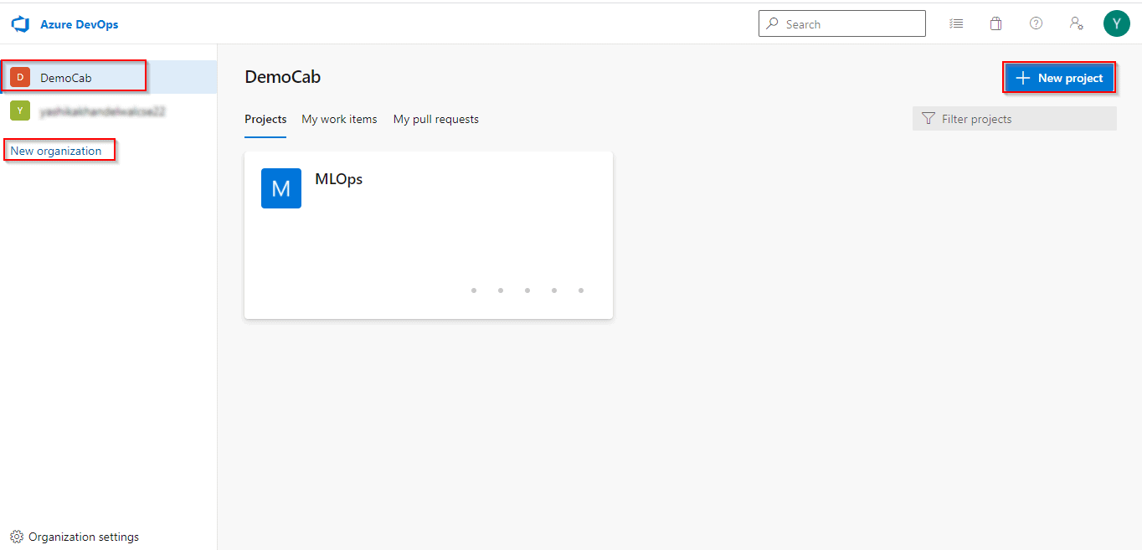
Task: Click the Azure DevOps logo
Action: [20, 23]
